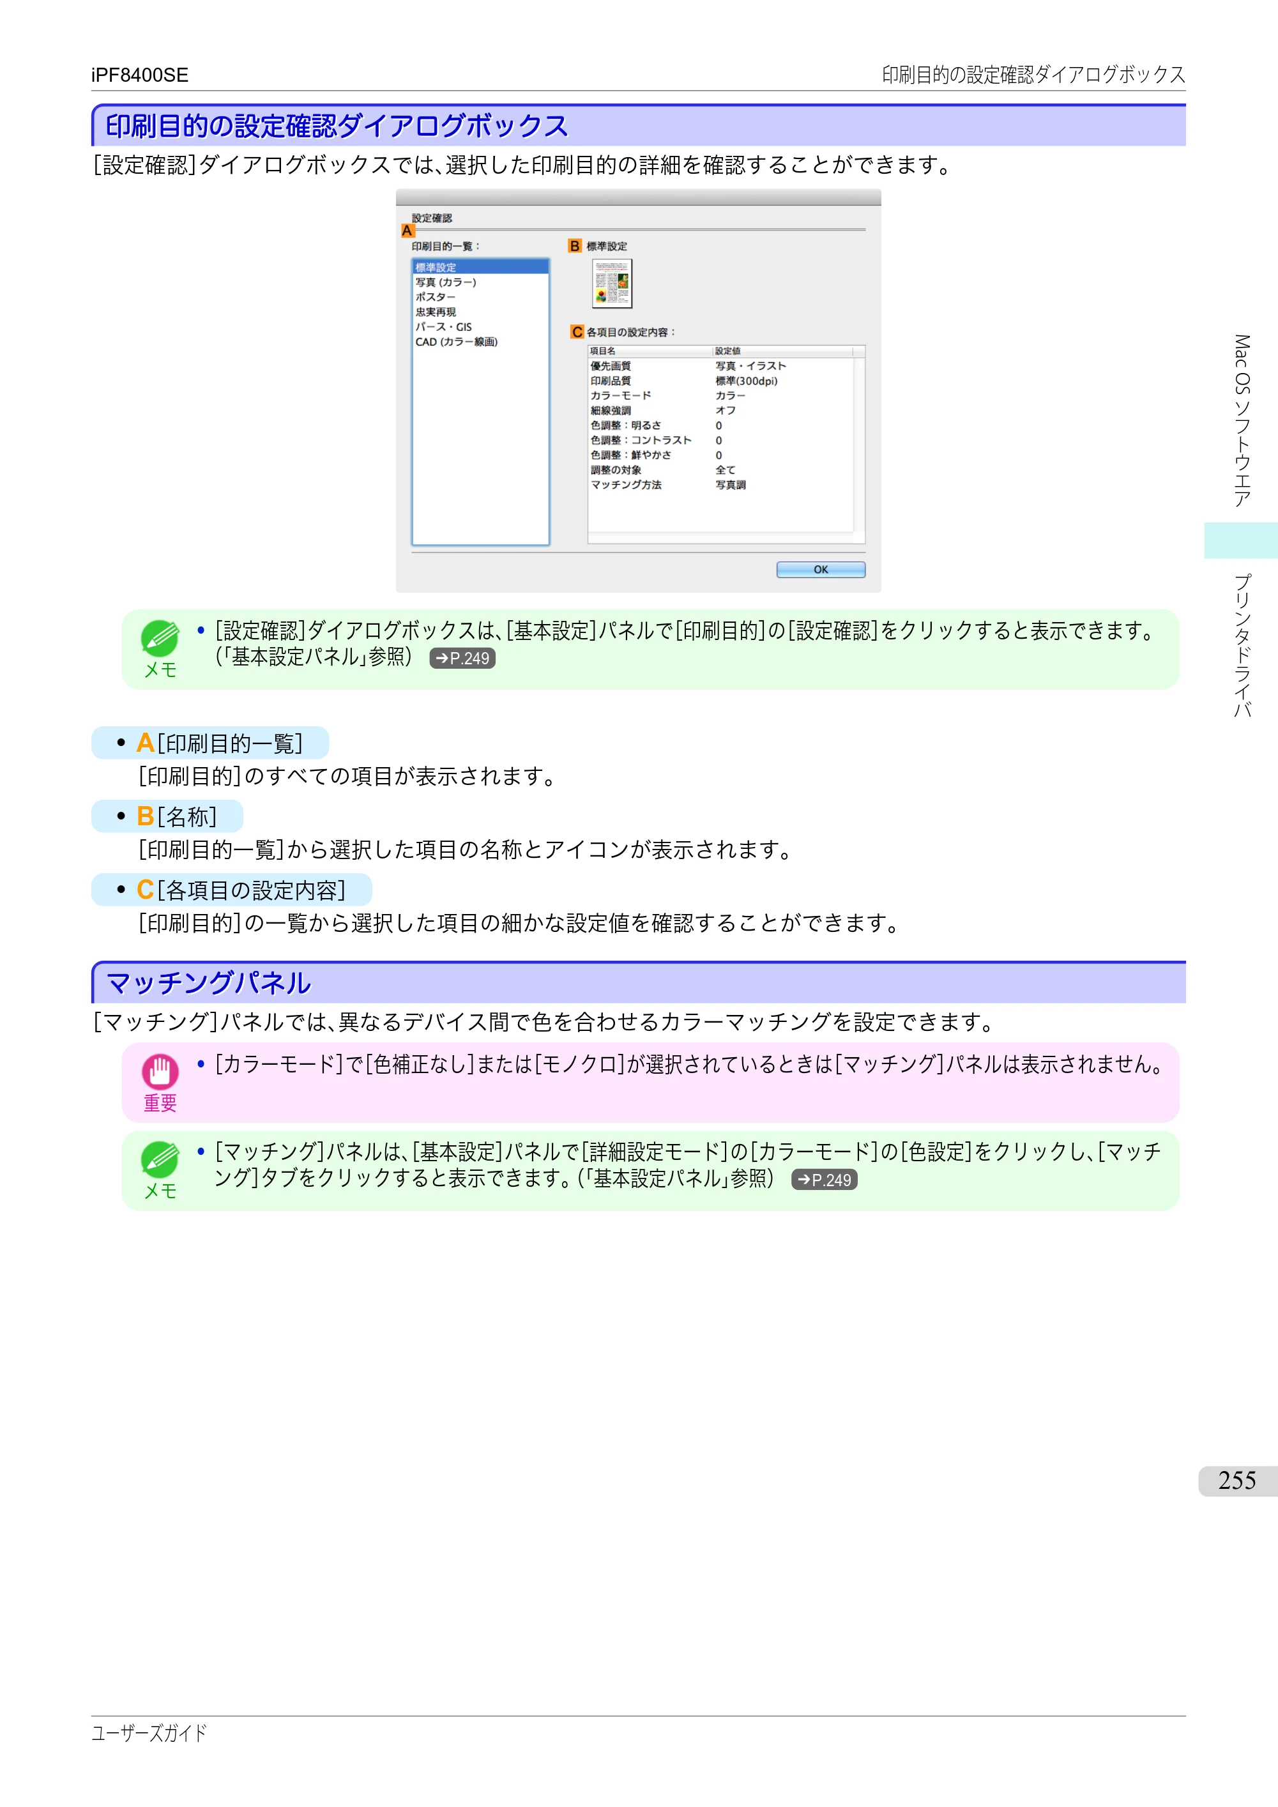Viewport: 1278px width, 1807px height.
Task: Click the 設定値 column header
Action: click(x=782, y=351)
